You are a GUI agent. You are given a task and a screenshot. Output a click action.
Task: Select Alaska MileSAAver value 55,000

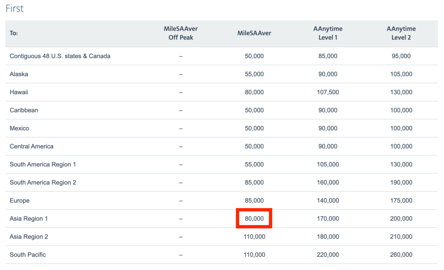pos(254,74)
